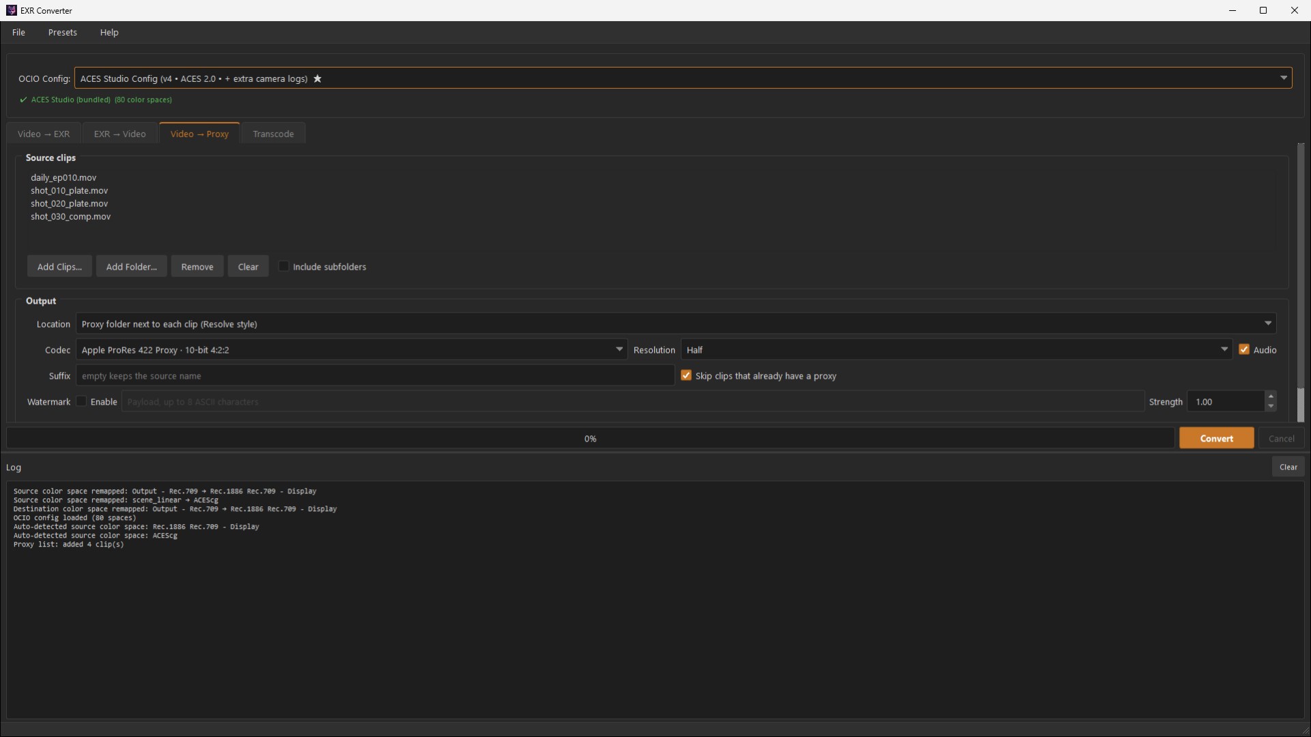Click the favorite star next to OCIO config name

318,78
